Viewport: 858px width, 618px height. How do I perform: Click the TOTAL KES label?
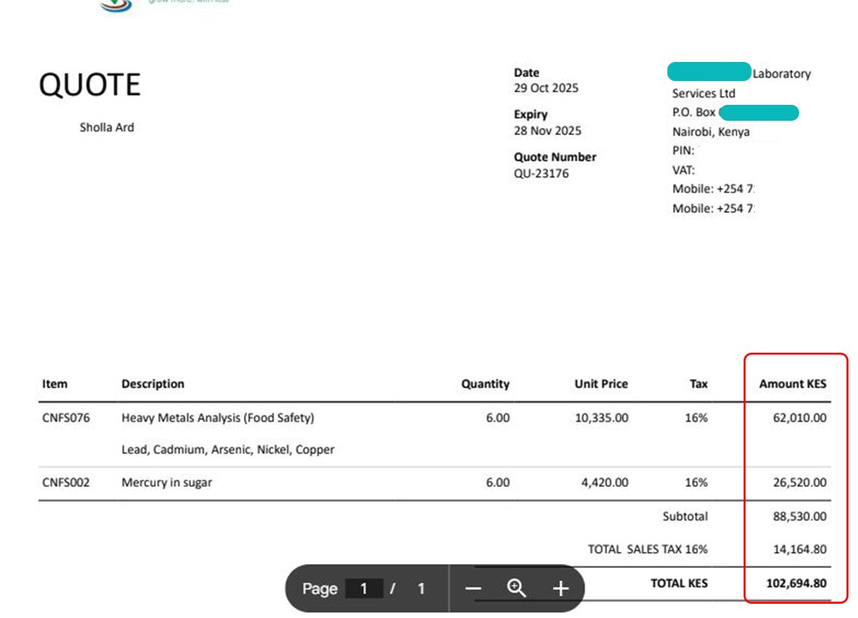(x=679, y=583)
